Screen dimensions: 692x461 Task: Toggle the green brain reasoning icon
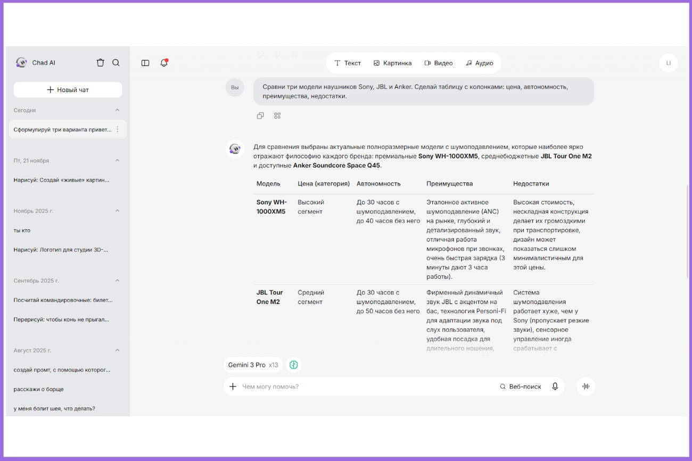(293, 365)
